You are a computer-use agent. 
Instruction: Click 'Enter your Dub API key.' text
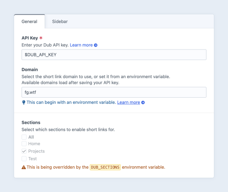pyautogui.click(x=45, y=45)
